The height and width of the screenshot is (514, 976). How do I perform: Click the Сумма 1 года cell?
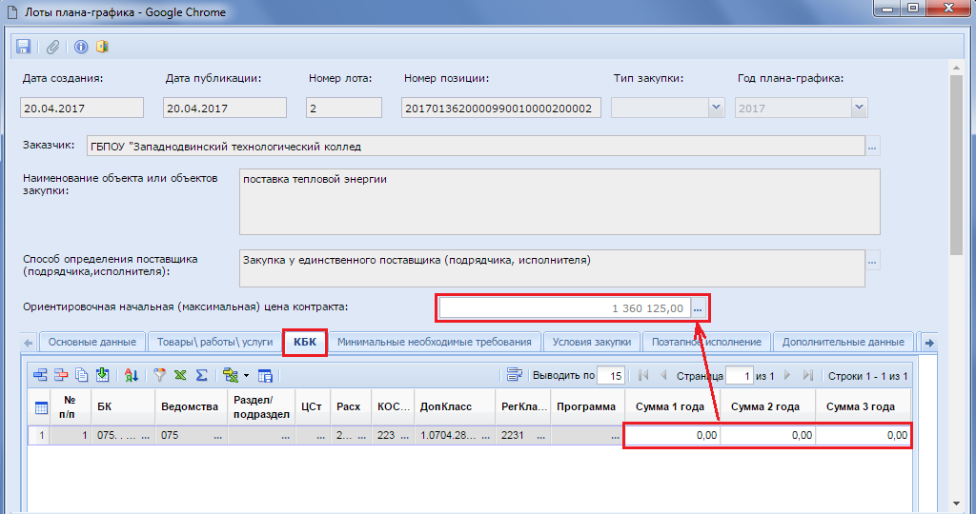pyautogui.click(x=672, y=436)
